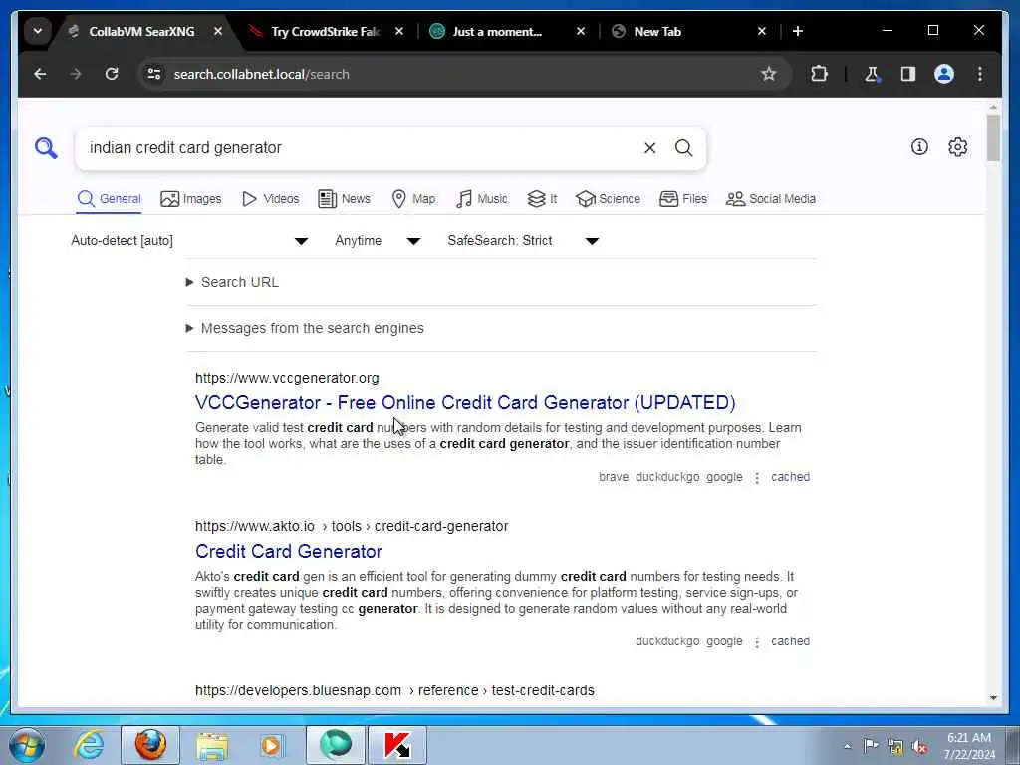
Task: Click the muted volume tray icon
Action: click(x=920, y=746)
